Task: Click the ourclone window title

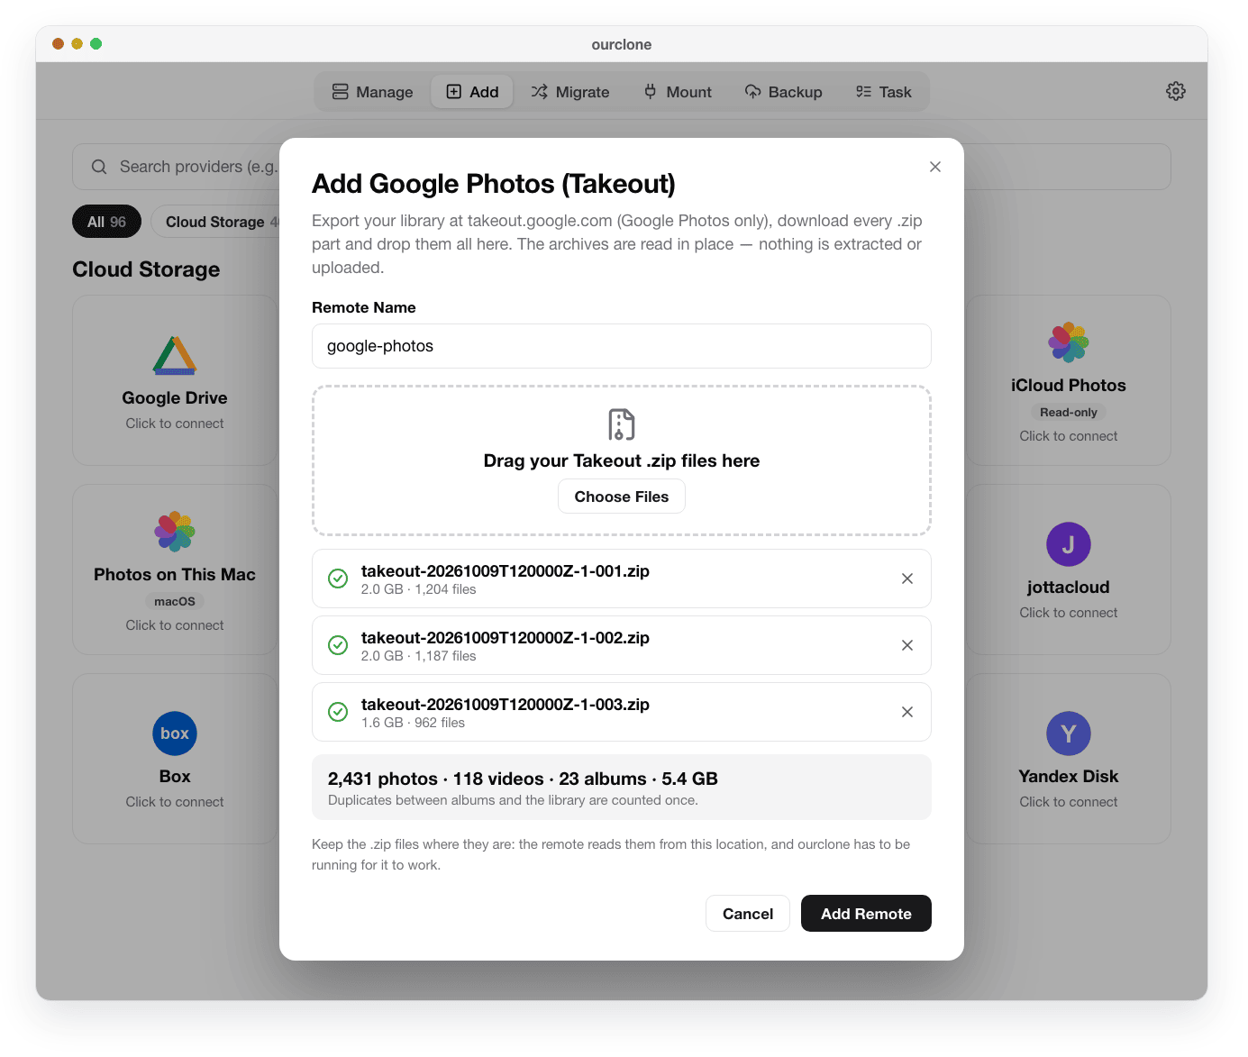Action: point(622,44)
